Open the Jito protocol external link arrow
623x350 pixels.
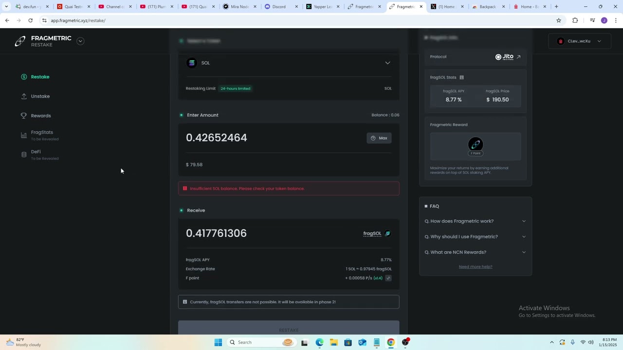point(518,57)
